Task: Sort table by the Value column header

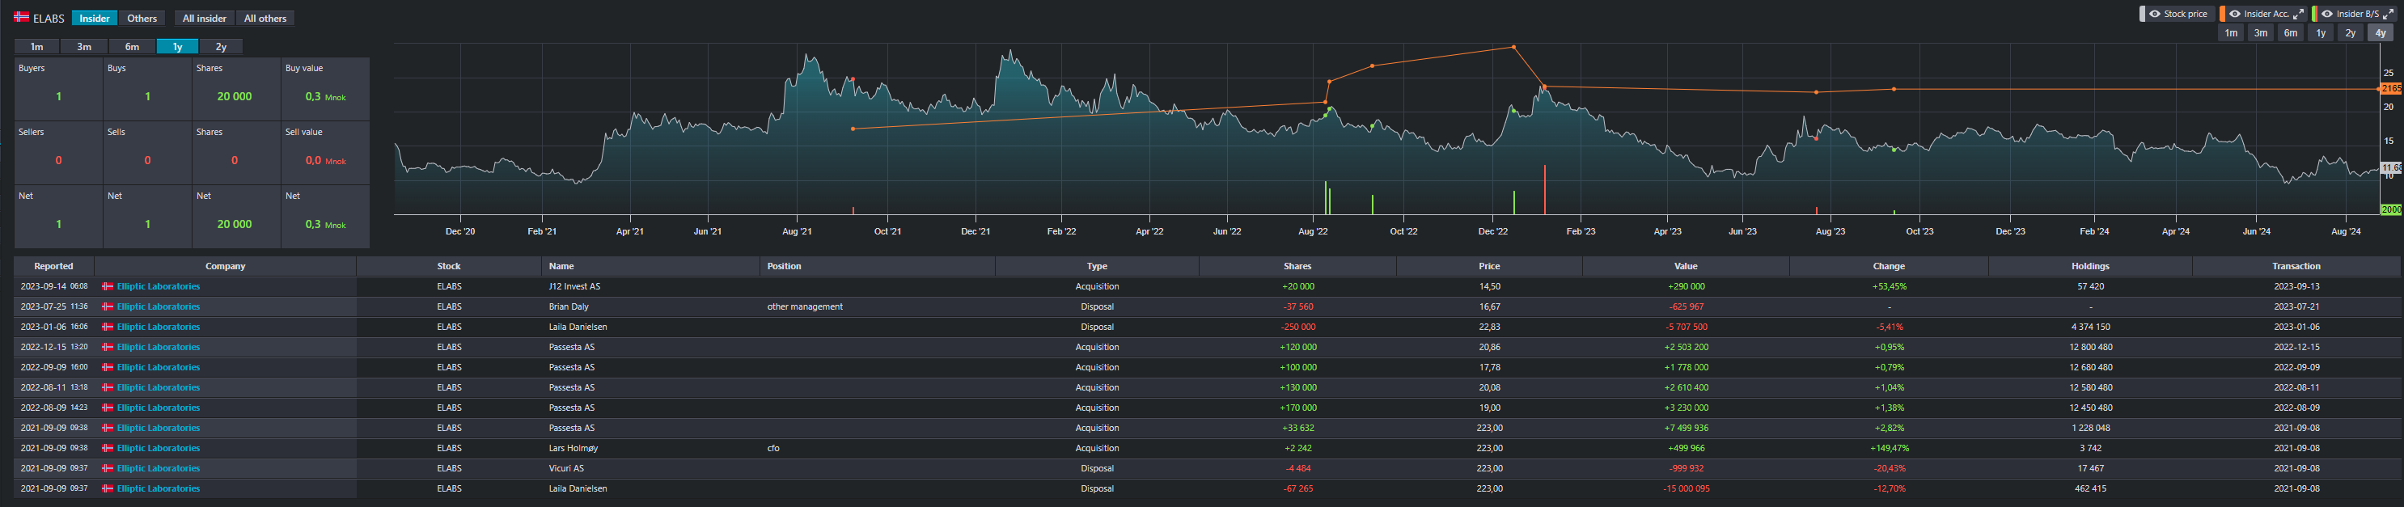Action: point(1686,266)
